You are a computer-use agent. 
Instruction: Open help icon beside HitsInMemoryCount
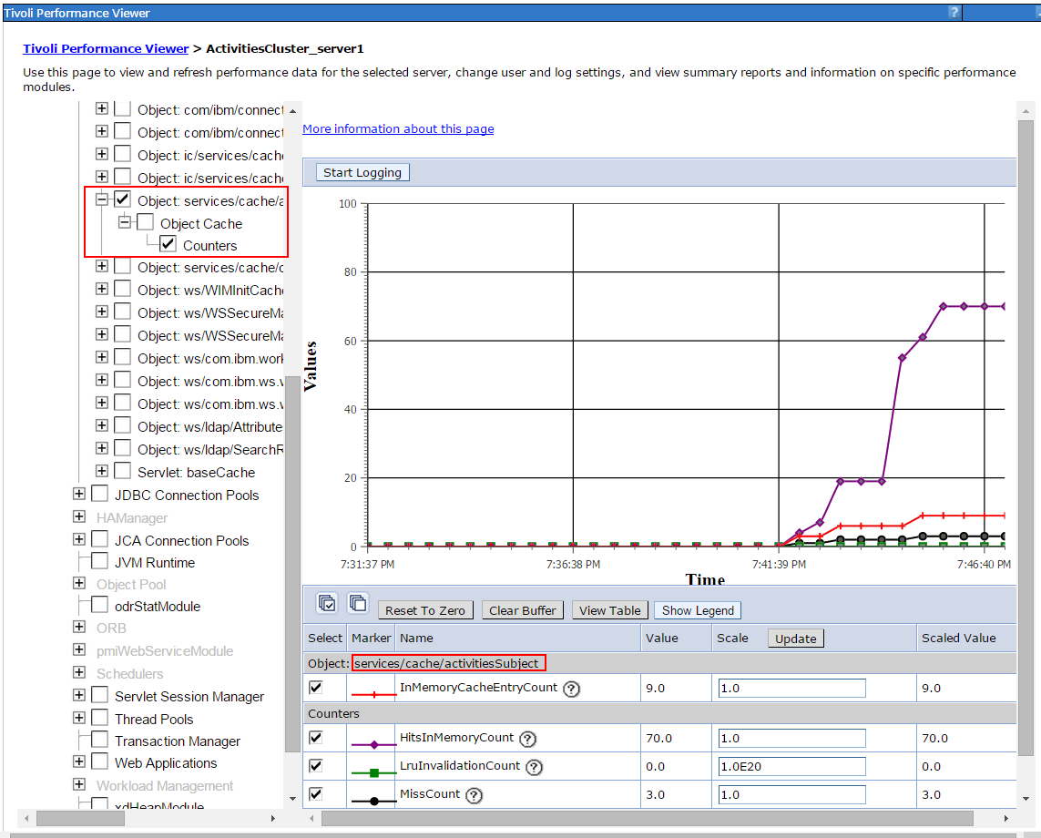[528, 739]
